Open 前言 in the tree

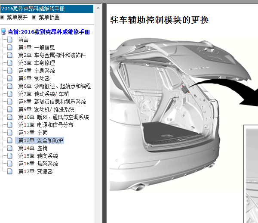point(23,40)
